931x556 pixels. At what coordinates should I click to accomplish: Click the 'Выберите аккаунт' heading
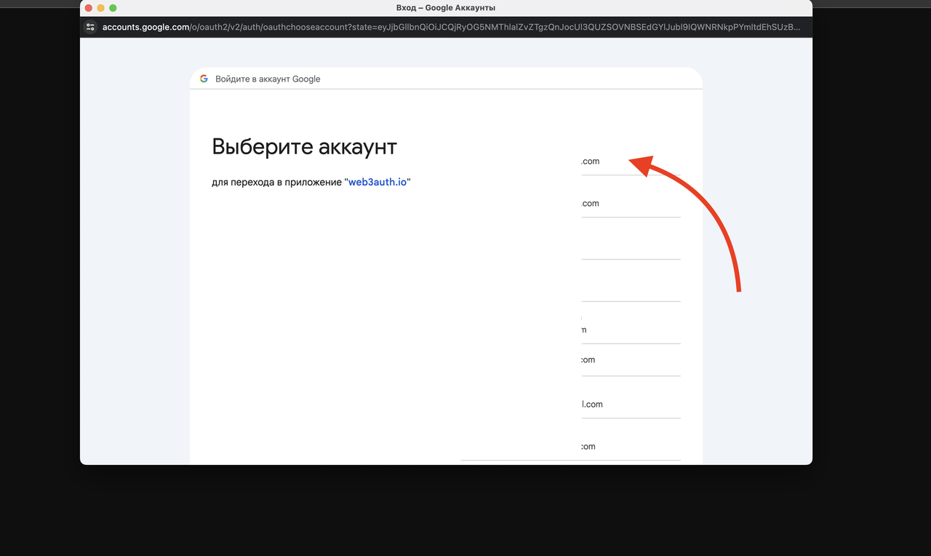pos(304,146)
